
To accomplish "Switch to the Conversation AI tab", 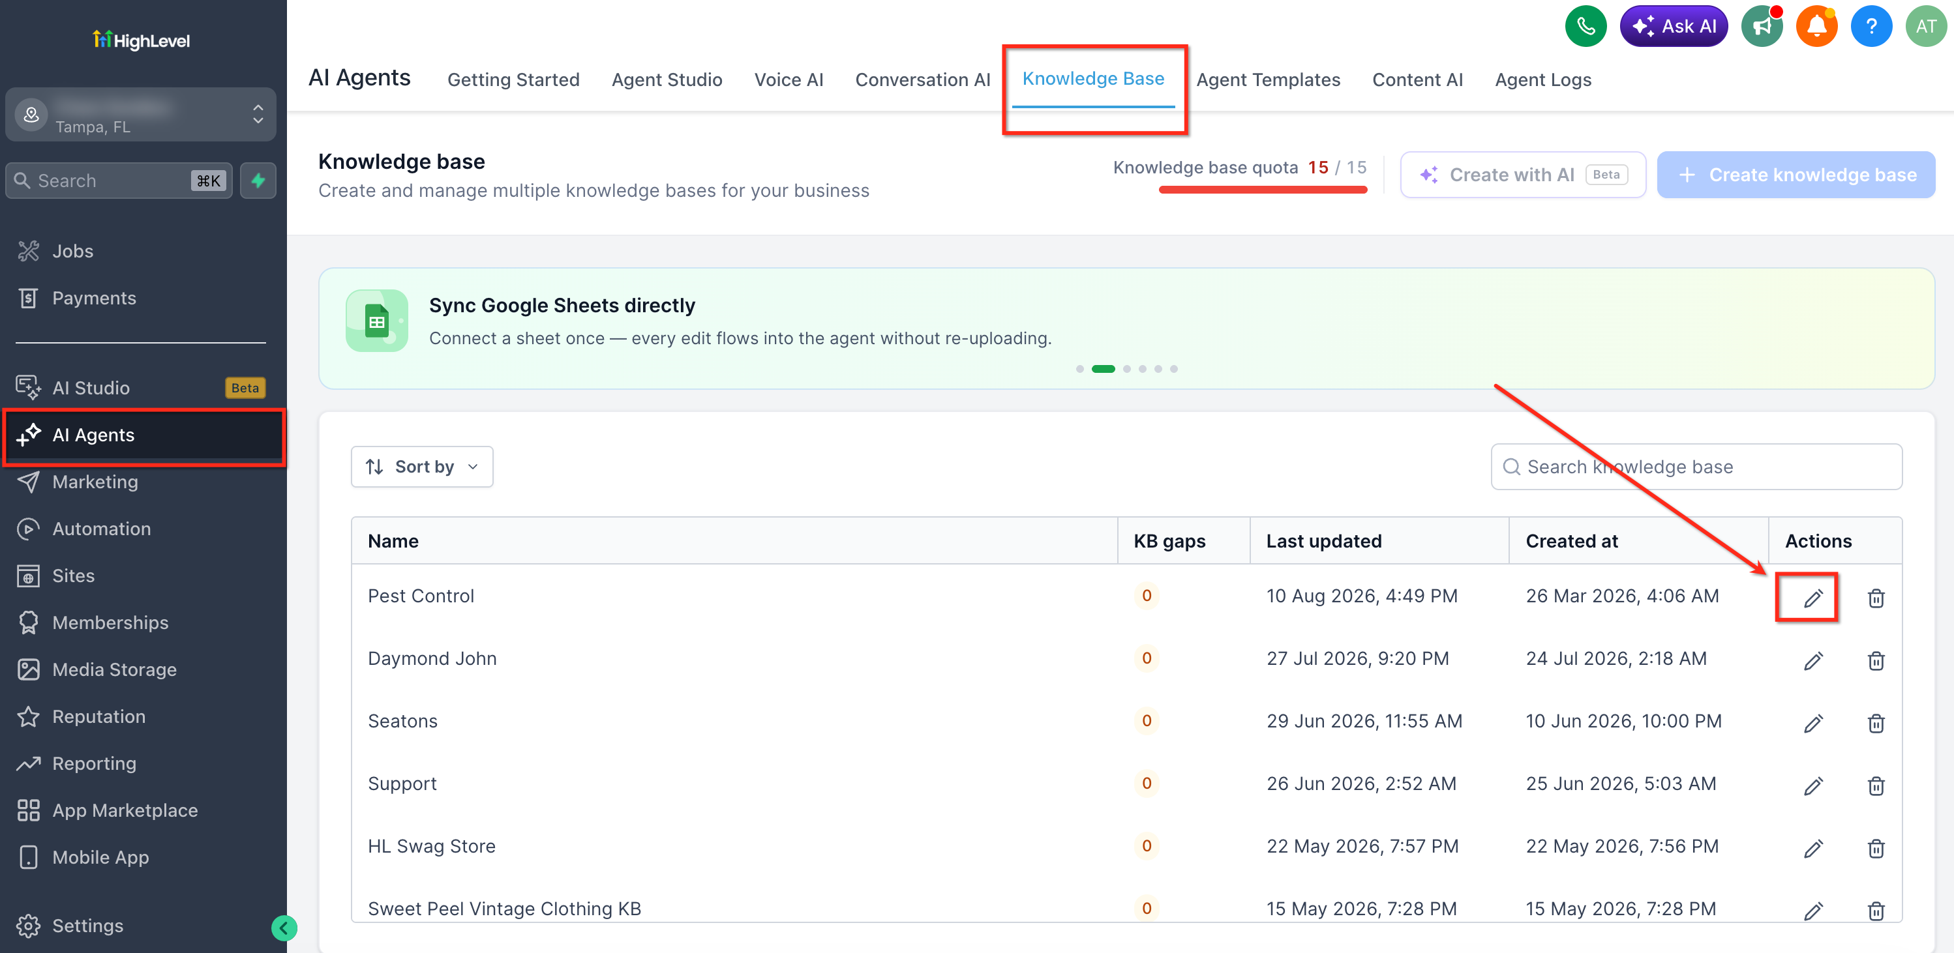I will coord(922,80).
